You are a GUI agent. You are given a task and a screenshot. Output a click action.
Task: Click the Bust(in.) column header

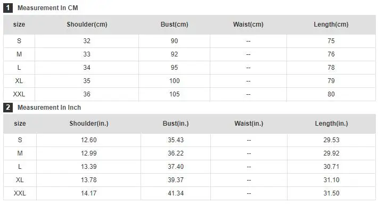click(176, 124)
